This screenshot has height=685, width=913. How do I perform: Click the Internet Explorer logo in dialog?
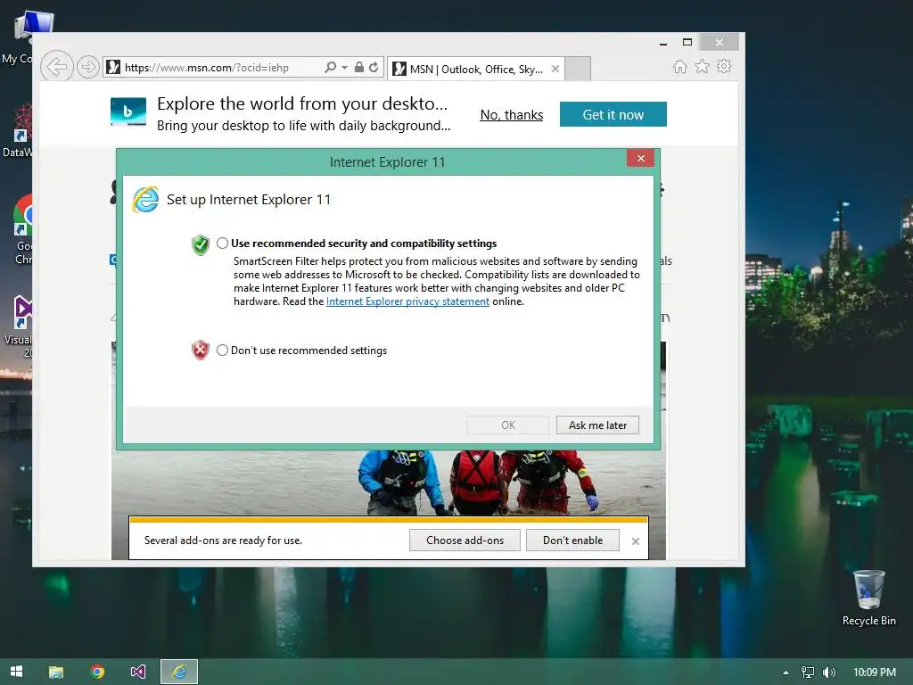pyautogui.click(x=145, y=200)
